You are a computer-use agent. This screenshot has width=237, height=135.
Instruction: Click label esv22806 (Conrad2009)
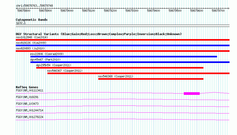point(47,54)
